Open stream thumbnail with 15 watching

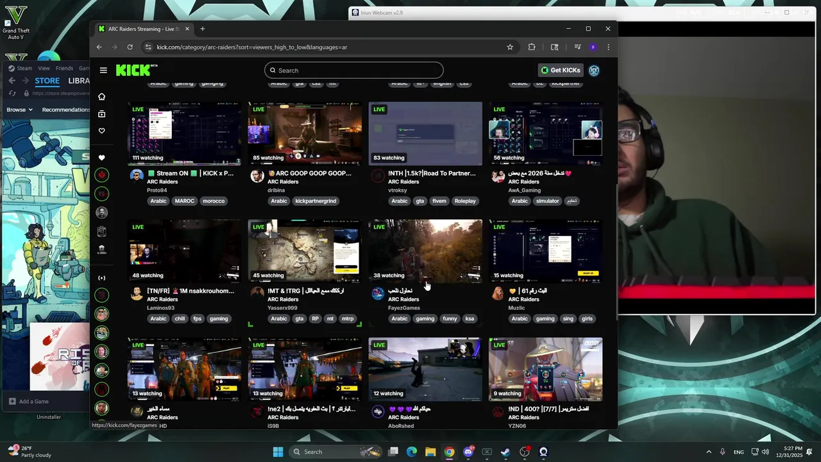546,252
